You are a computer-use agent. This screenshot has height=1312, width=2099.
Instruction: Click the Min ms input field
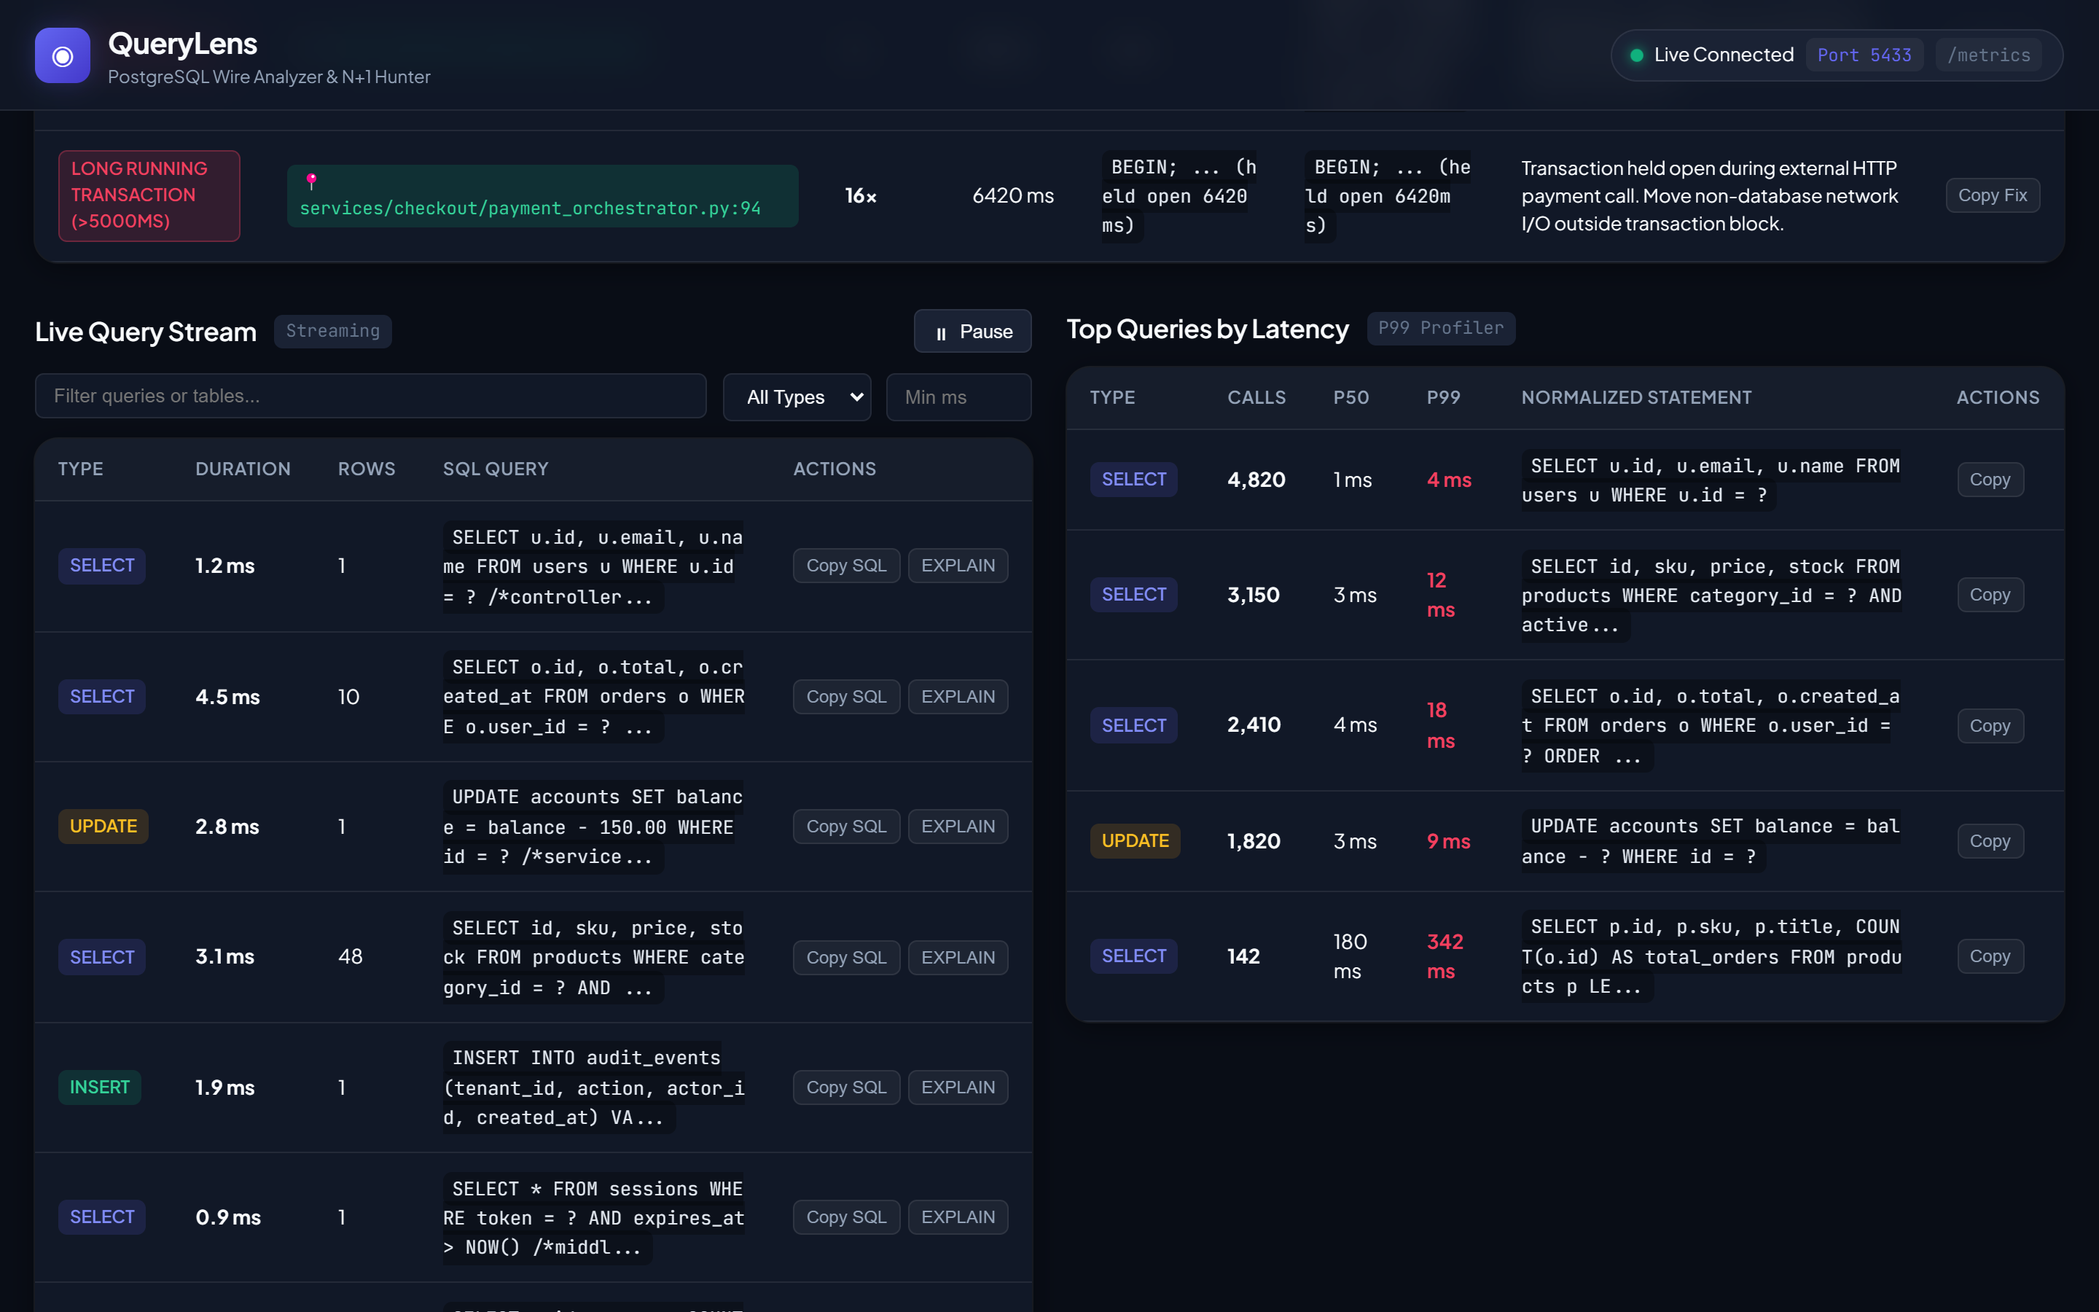(958, 397)
